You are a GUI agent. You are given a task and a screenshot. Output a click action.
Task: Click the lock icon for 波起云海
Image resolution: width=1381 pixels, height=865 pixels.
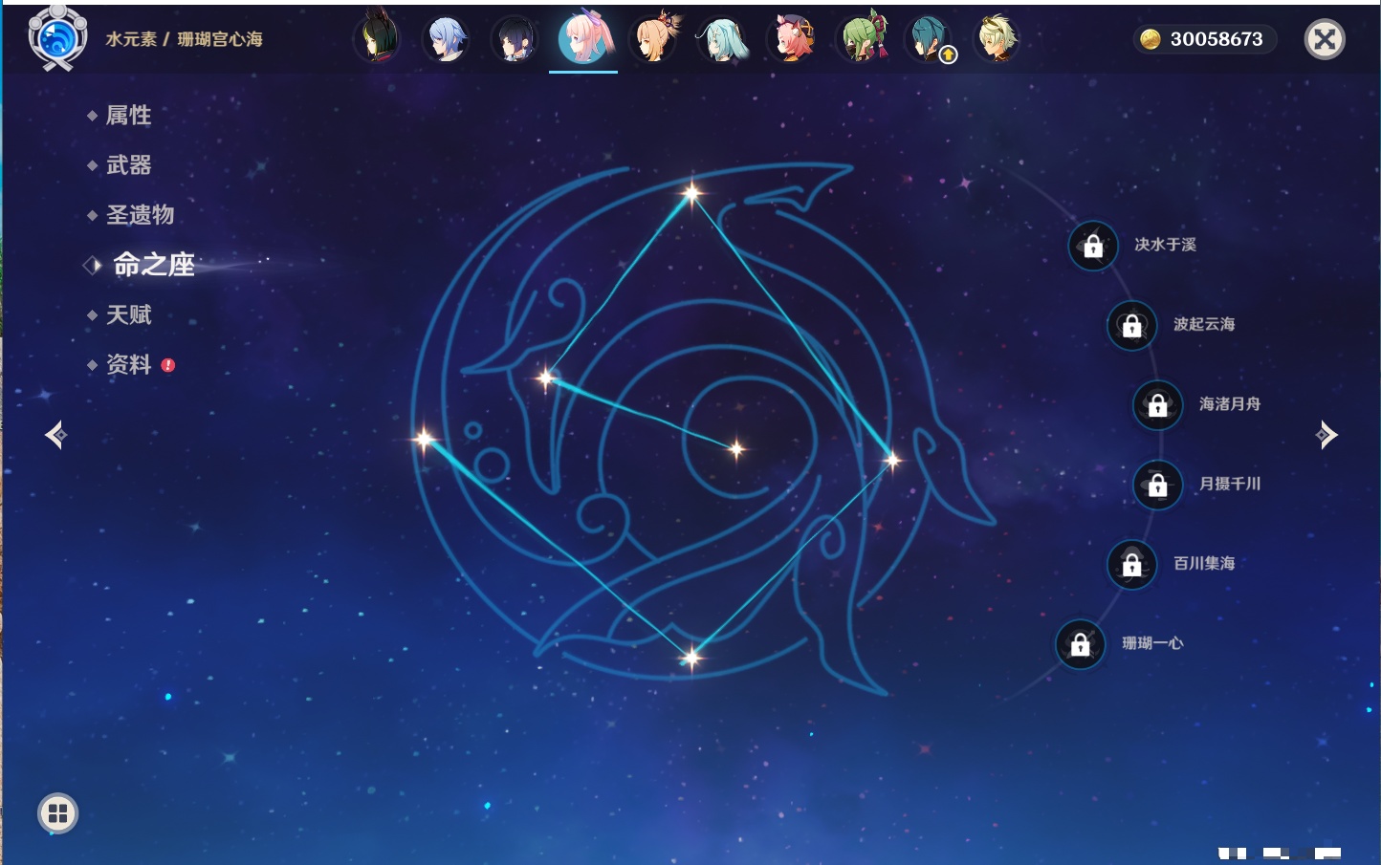[x=1131, y=325]
